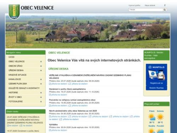177x133 pixels.
Task: Click the Pátek partly cloudy weather icon
Action: coord(152,117)
